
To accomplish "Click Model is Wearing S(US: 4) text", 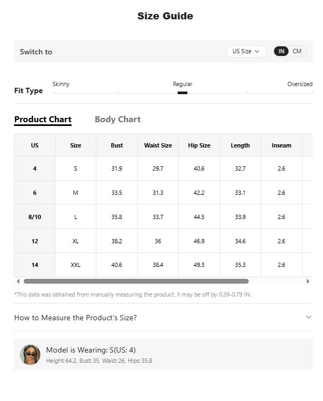I will coord(91,350).
